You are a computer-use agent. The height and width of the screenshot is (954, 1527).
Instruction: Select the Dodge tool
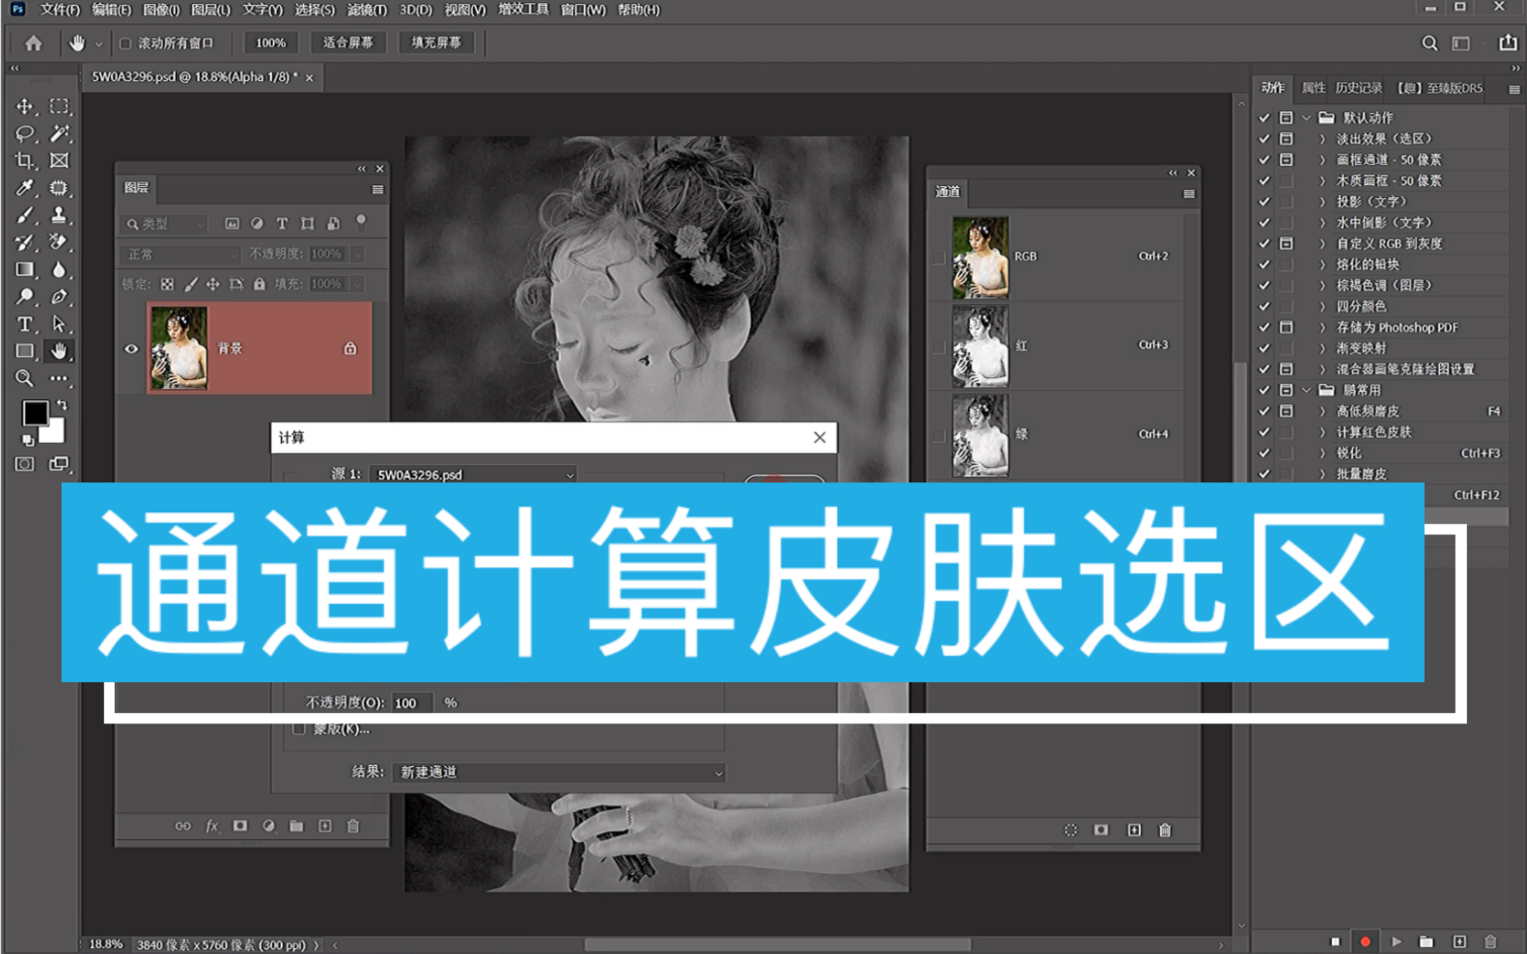(25, 297)
